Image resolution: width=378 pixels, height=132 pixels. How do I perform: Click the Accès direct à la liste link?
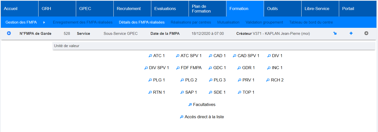(204, 117)
